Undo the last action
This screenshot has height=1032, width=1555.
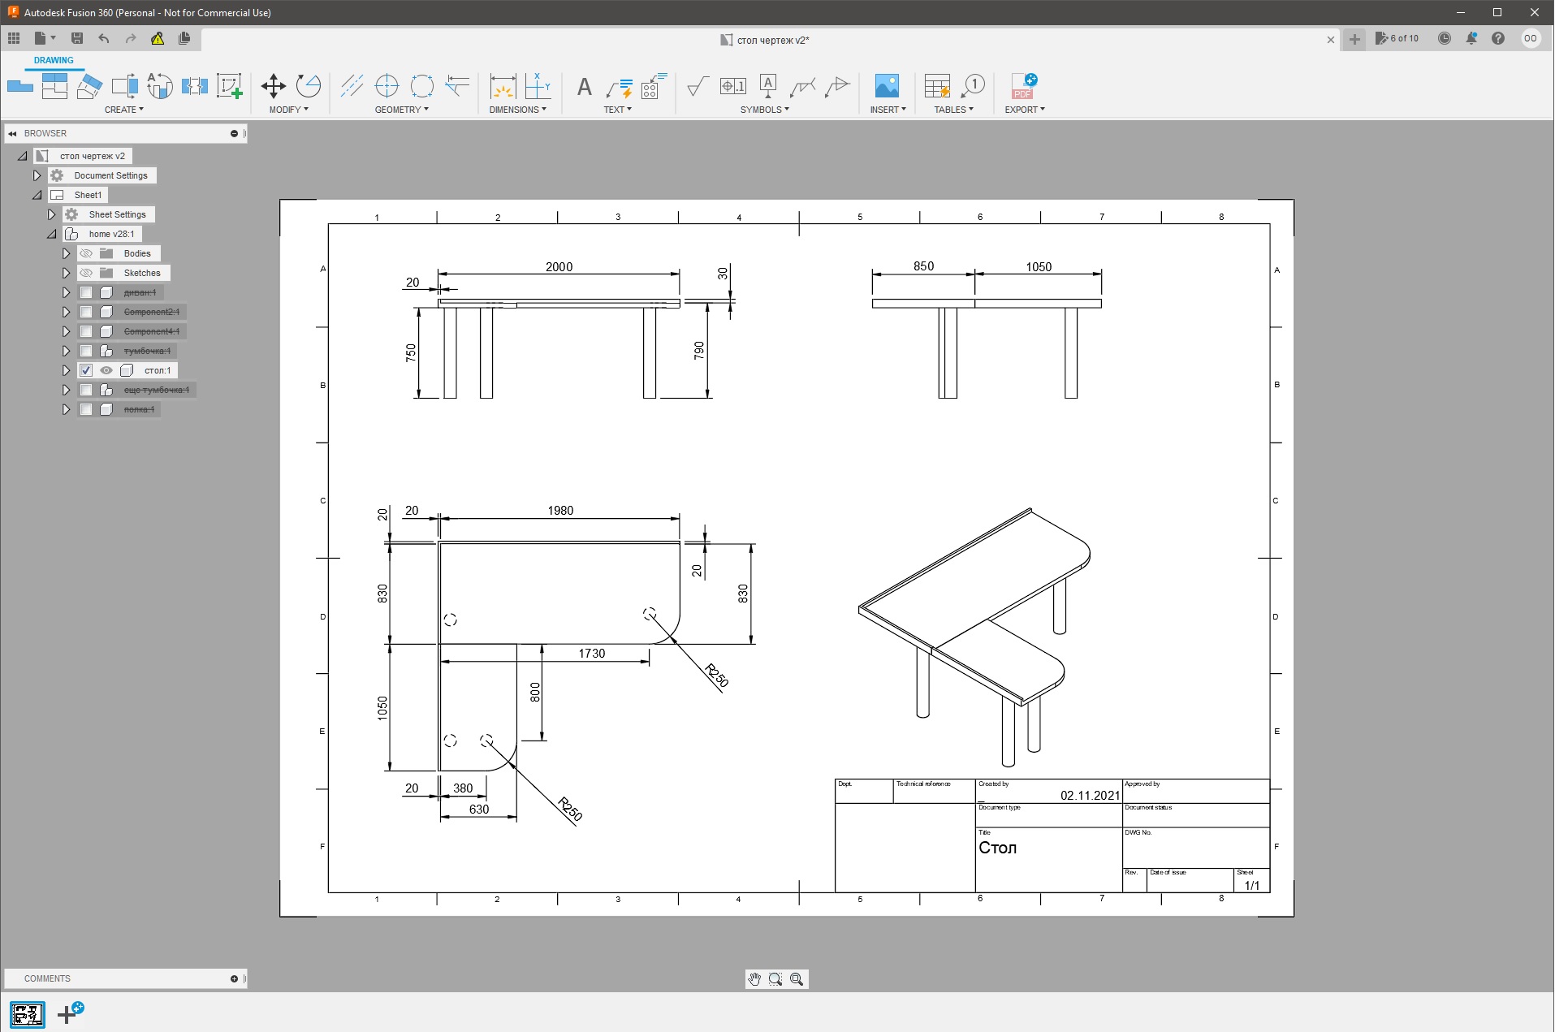(104, 38)
